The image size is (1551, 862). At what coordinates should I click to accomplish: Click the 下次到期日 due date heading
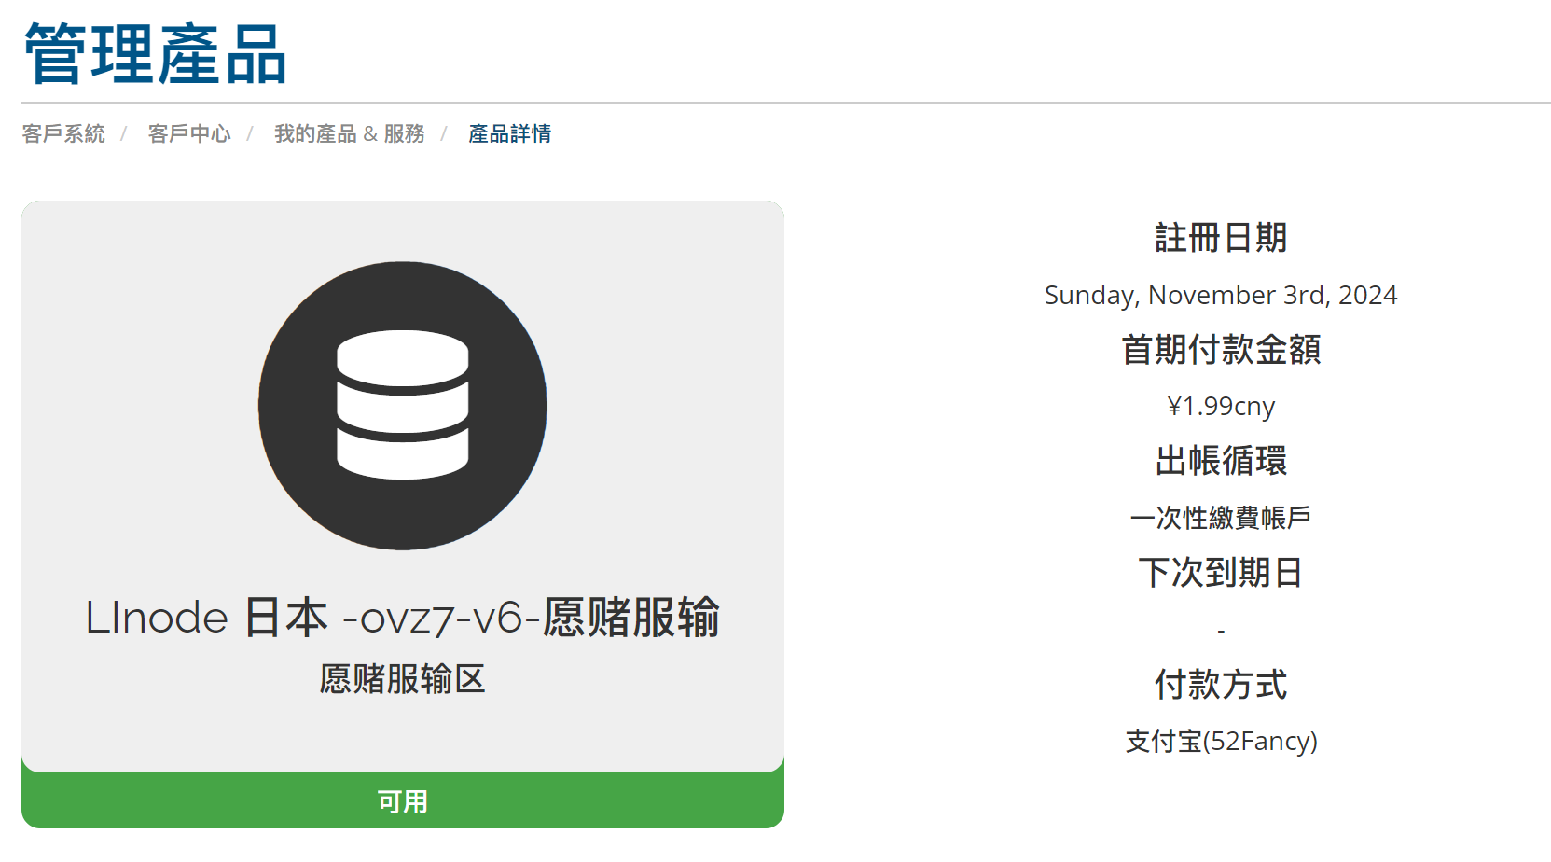(x=1220, y=573)
